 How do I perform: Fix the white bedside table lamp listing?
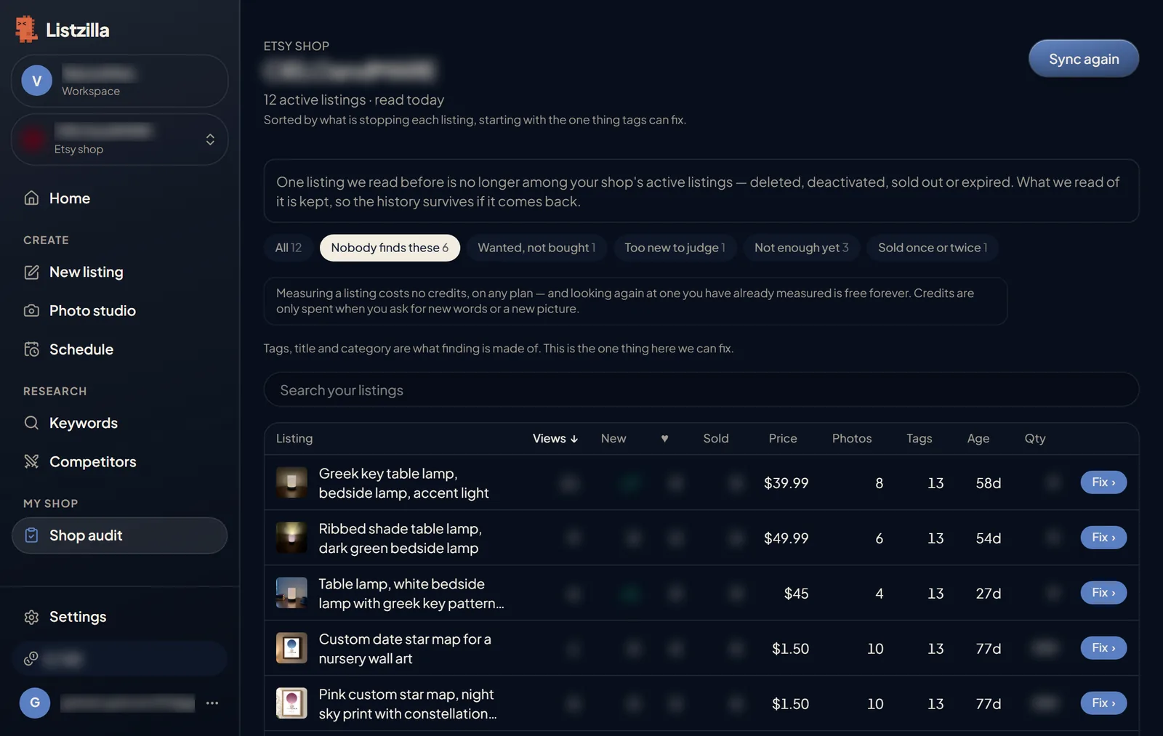(1103, 593)
